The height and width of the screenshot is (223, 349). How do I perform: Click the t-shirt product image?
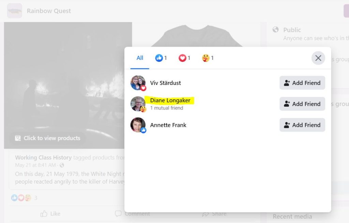point(197,36)
